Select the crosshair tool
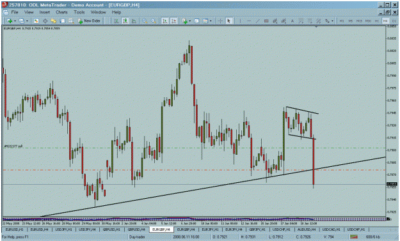The width and height of the screenshot is (400, 241). [220, 21]
